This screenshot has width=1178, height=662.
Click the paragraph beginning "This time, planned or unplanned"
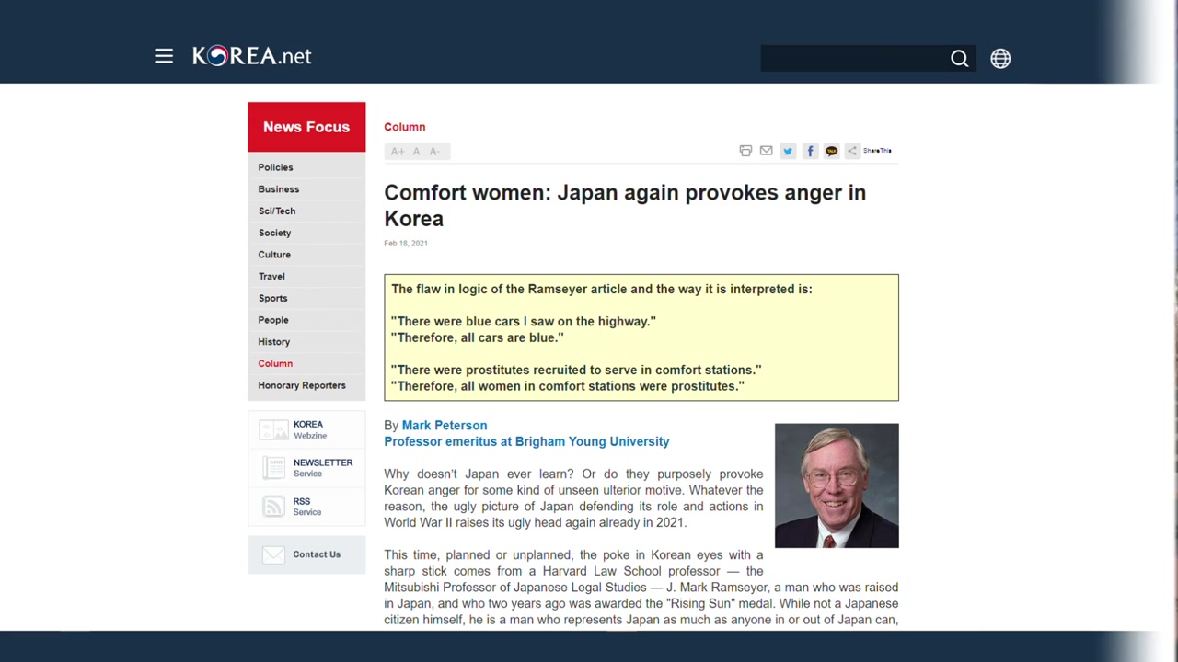point(641,588)
